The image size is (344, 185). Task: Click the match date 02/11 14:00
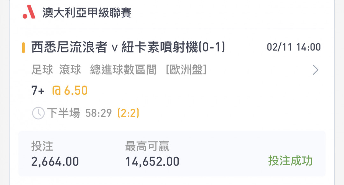(x=294, y=47)
